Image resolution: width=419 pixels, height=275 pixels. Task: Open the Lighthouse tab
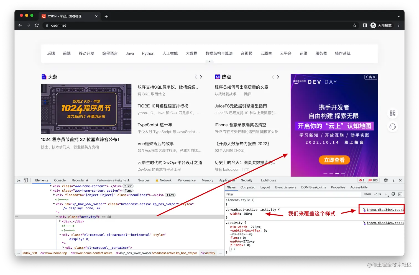click(269, 180)
